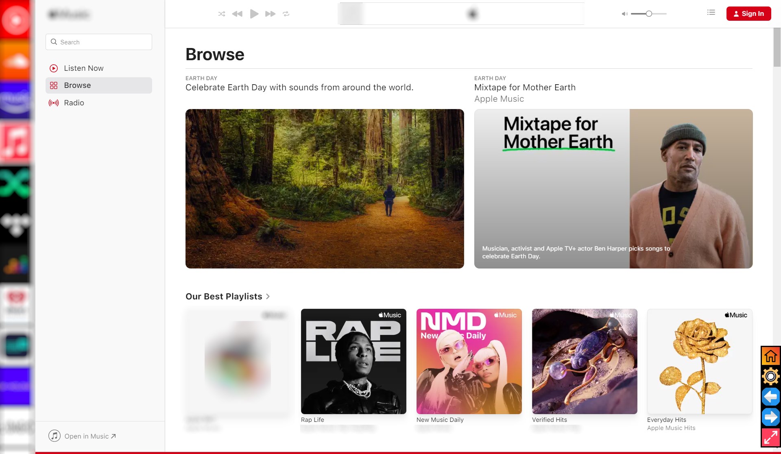Click the repeat toggle icon
The width and height of the screenshot is (781, 454).
(286, 13)
